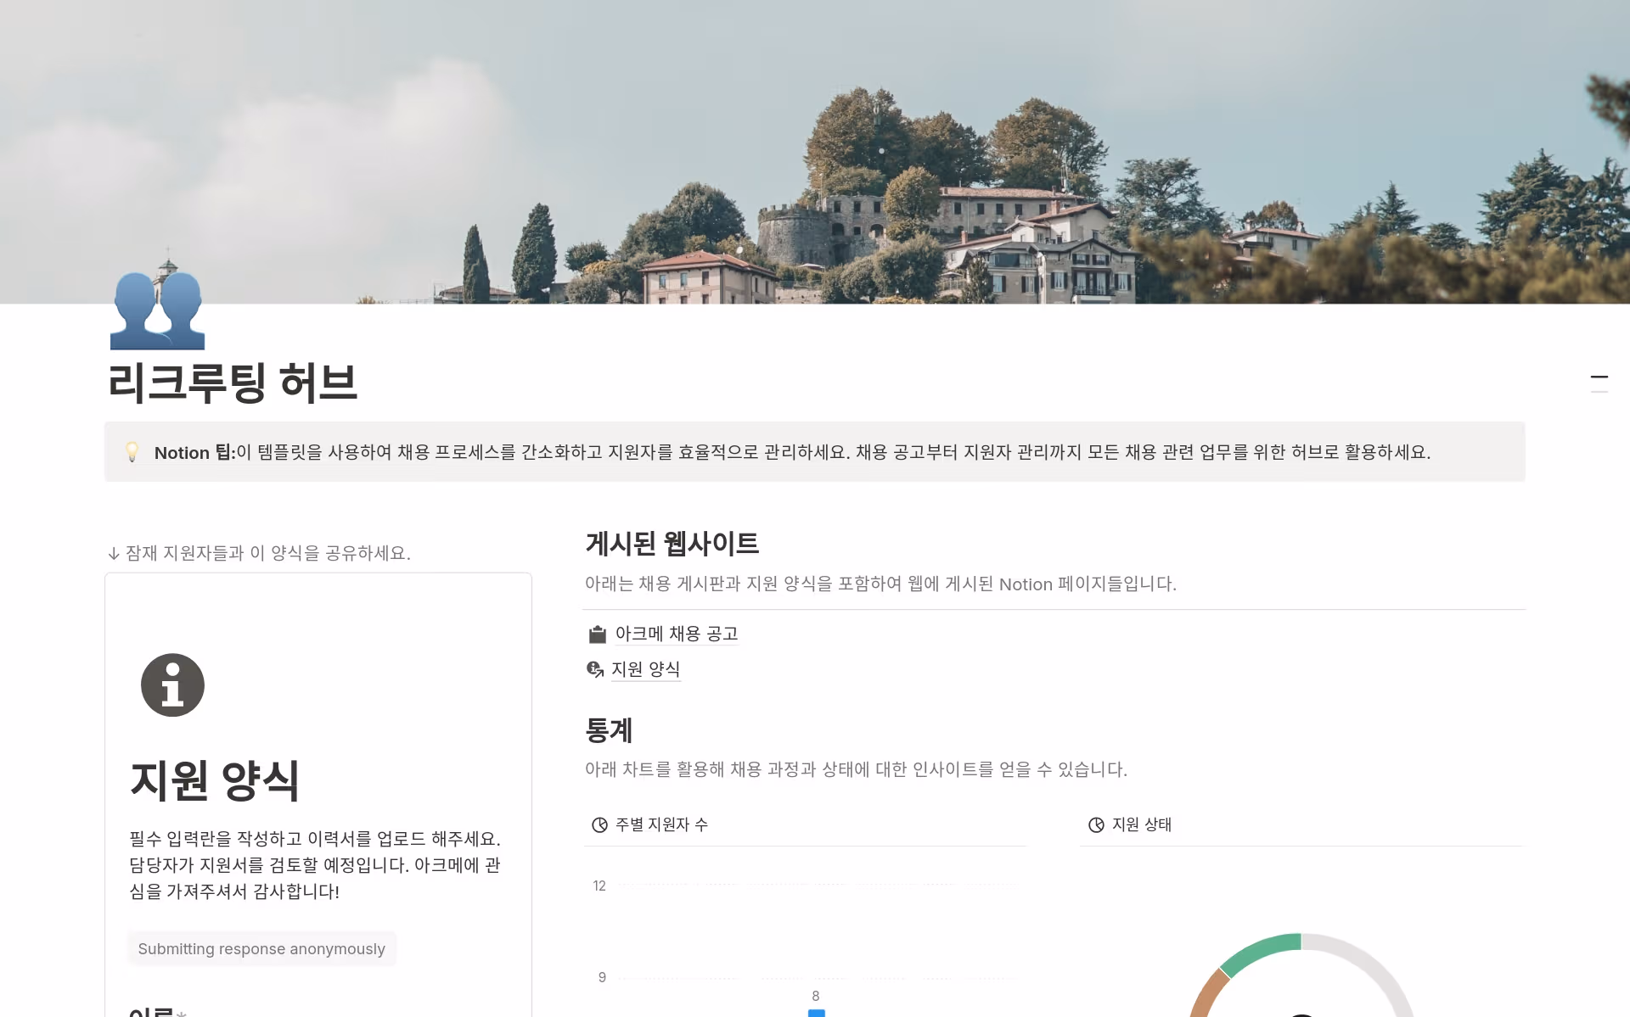Click the table of contents lines at right
The image size is (1630, 1017).
(x=1599, y=384)
